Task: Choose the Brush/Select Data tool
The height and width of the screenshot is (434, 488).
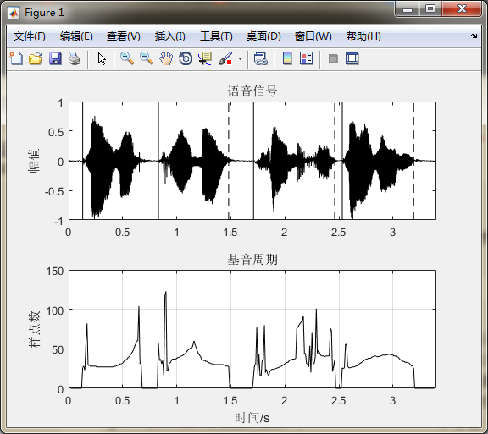Action: (x=225, y=58)
